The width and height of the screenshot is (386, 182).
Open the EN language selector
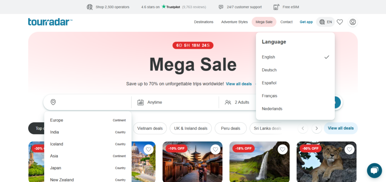pyautogui.click(x=326, y=22)
